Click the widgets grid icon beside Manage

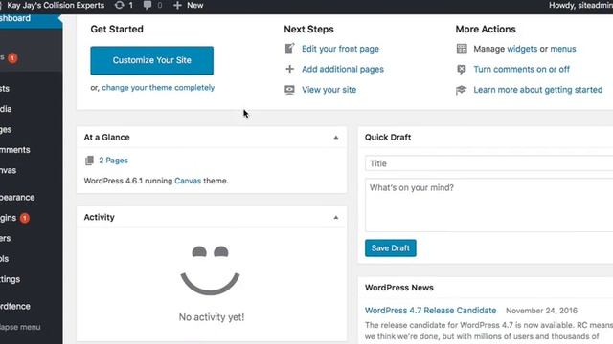(462, 49)
